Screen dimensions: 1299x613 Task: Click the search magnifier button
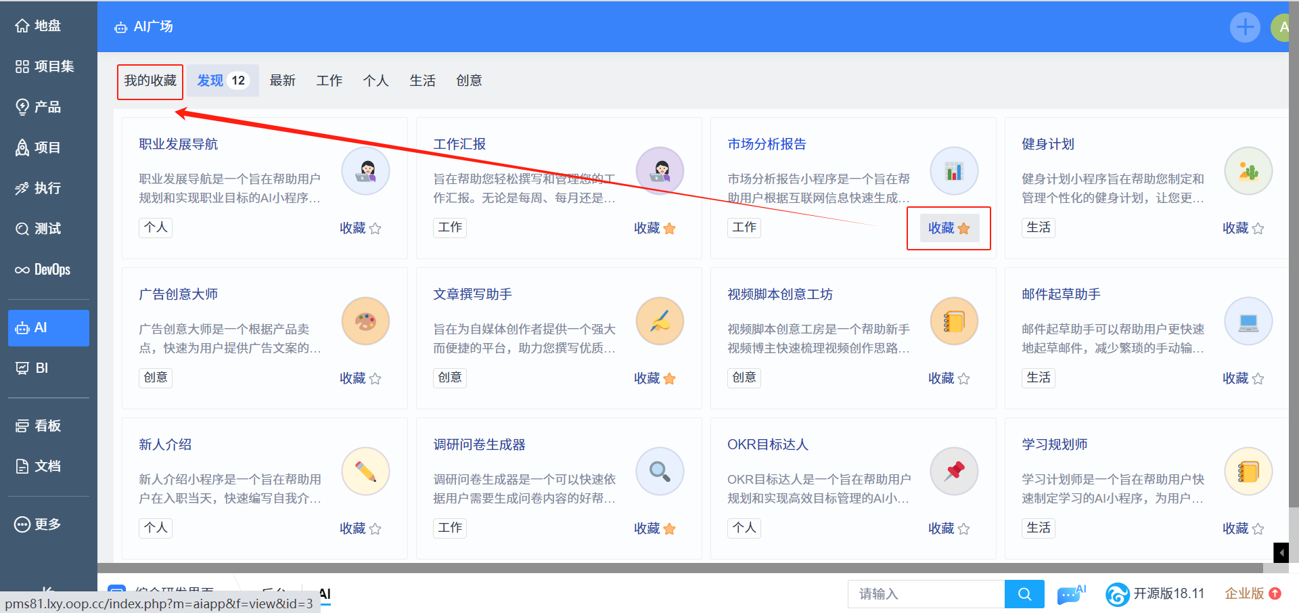(1024, 594)
